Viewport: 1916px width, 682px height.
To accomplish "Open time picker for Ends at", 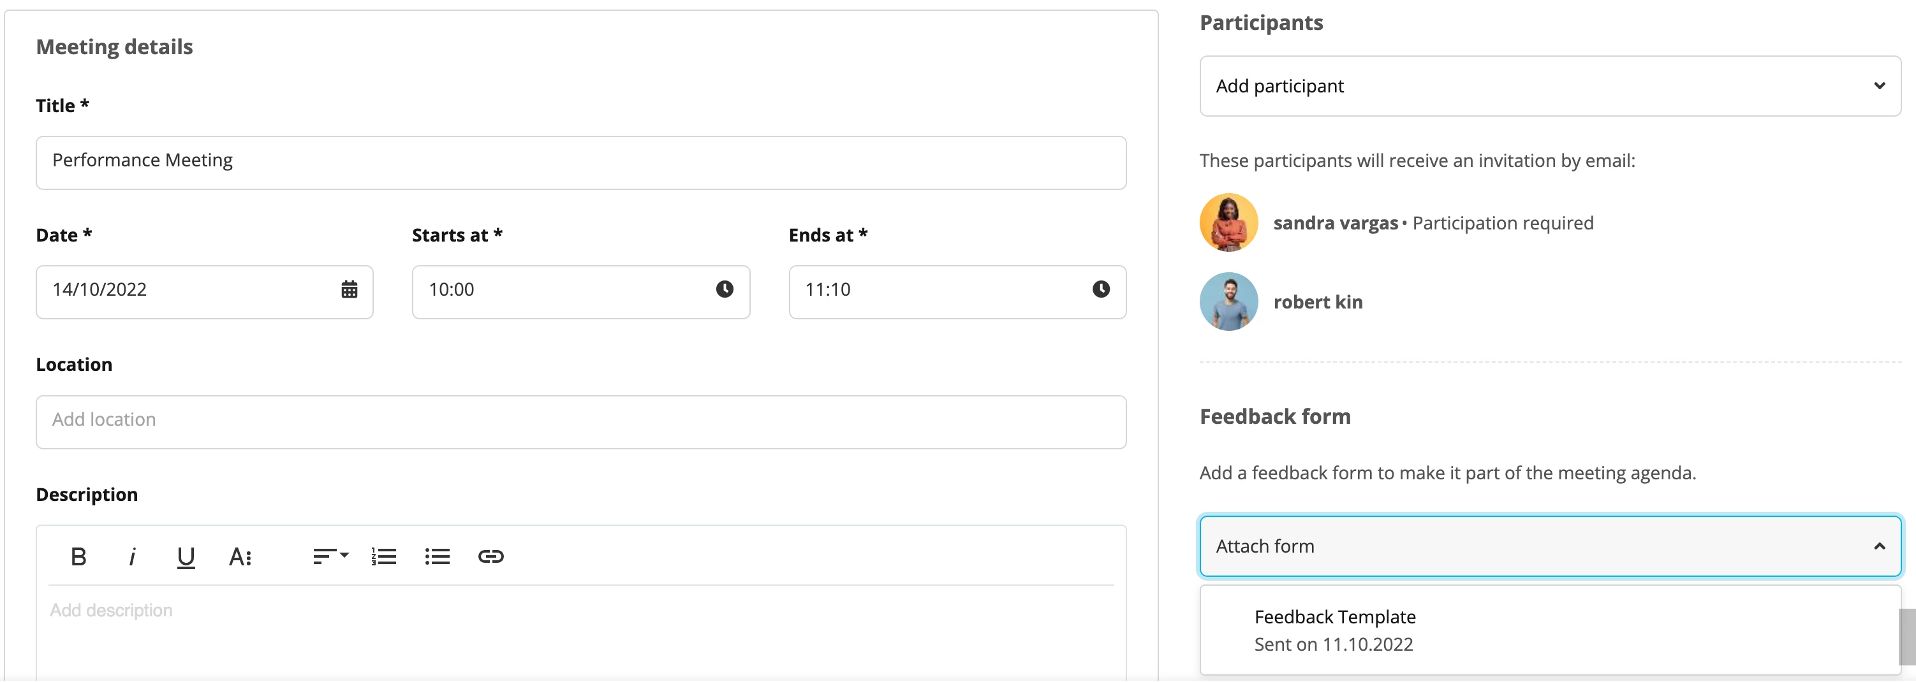I will 1101,289.
